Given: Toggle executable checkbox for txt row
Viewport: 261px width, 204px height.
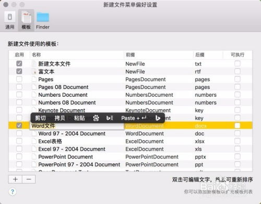Looking at the screenshot, I should click(238, 63).
